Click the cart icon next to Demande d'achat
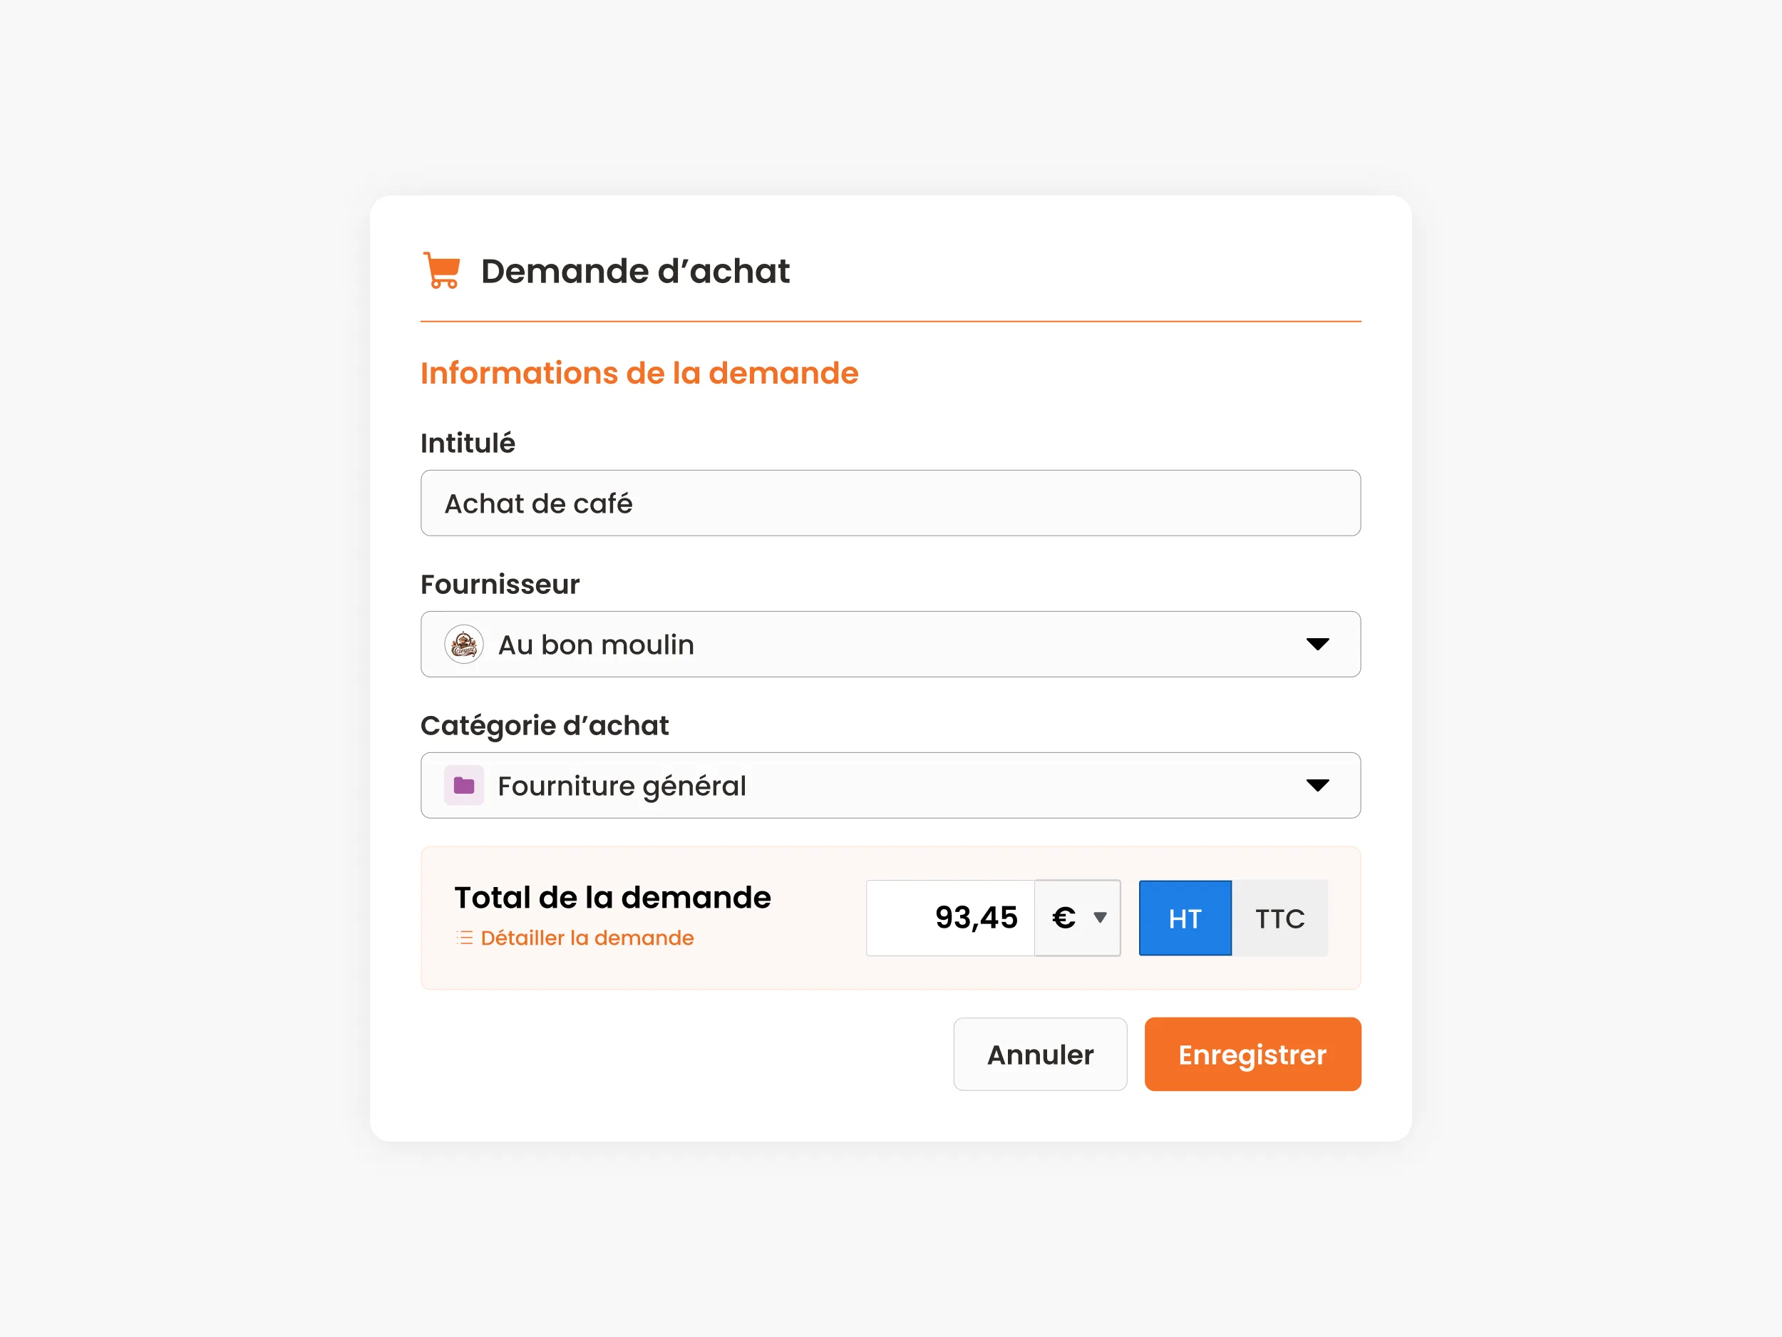The height and width of the screenshot is (1337, 1782). point(441,269)
